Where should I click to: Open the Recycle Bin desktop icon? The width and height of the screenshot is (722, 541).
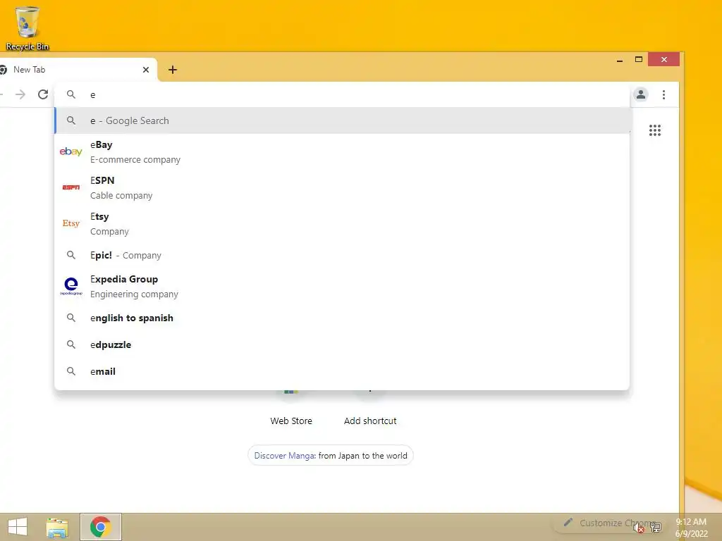click(x=27, y=28)
